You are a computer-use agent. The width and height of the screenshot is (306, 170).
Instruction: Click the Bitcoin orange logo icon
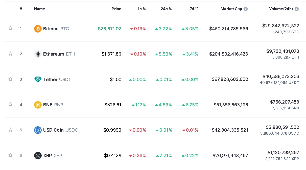point(38,29)
